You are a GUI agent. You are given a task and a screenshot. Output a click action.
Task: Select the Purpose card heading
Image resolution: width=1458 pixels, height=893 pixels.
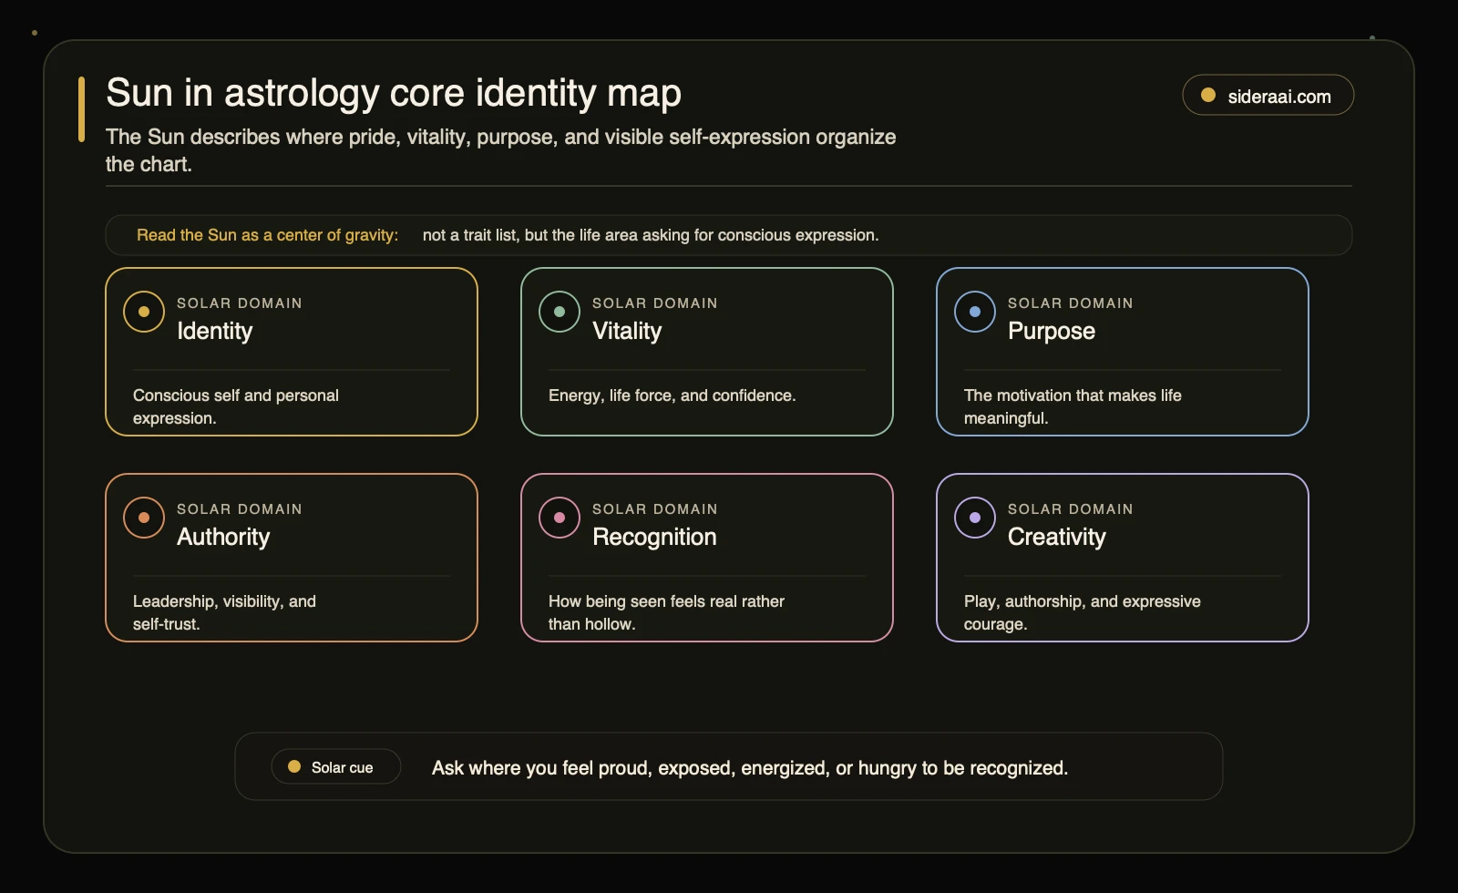(x=1052, y=331)
